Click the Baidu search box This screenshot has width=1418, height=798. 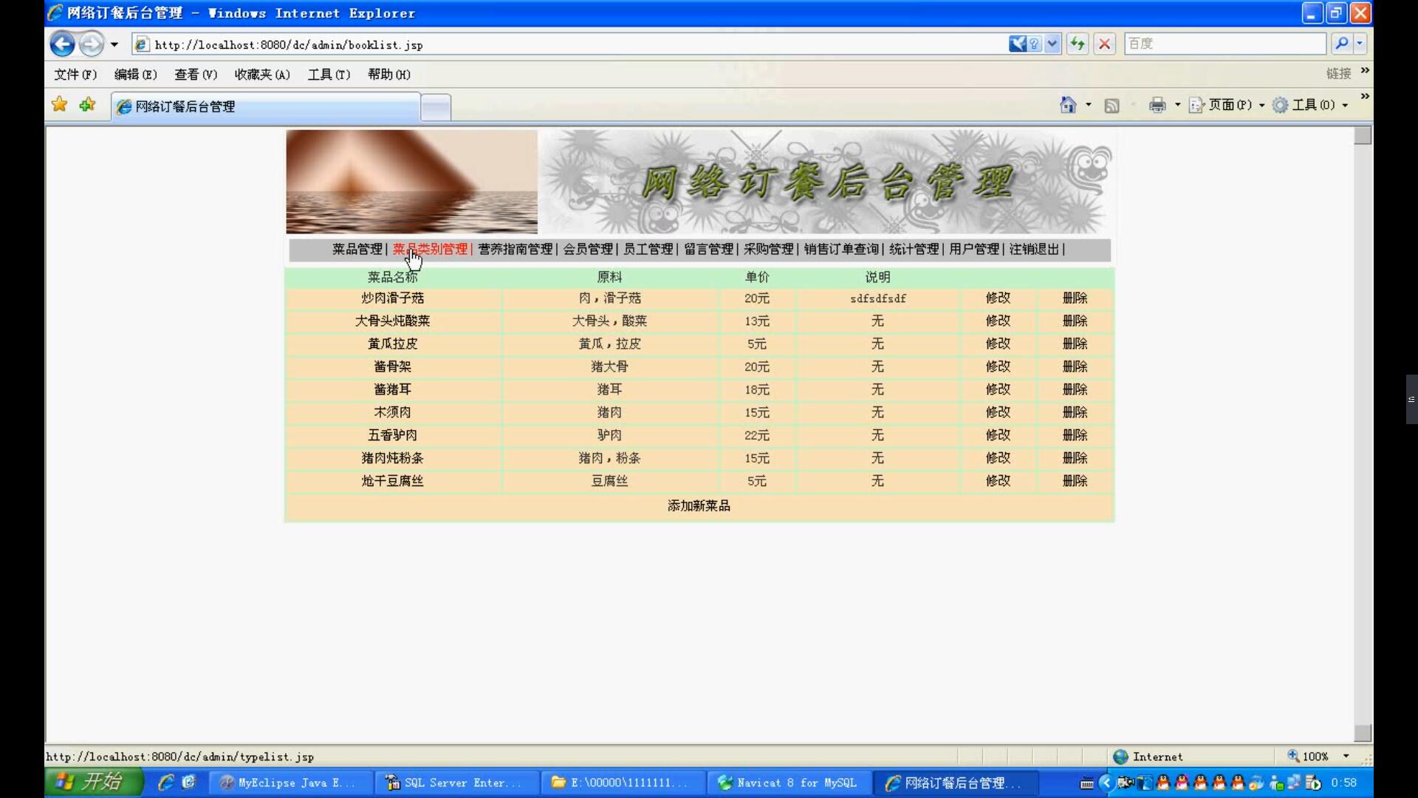1225,44
